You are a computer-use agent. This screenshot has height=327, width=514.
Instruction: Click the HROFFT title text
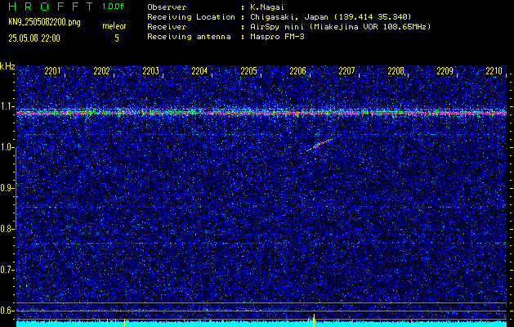[51, 7]
